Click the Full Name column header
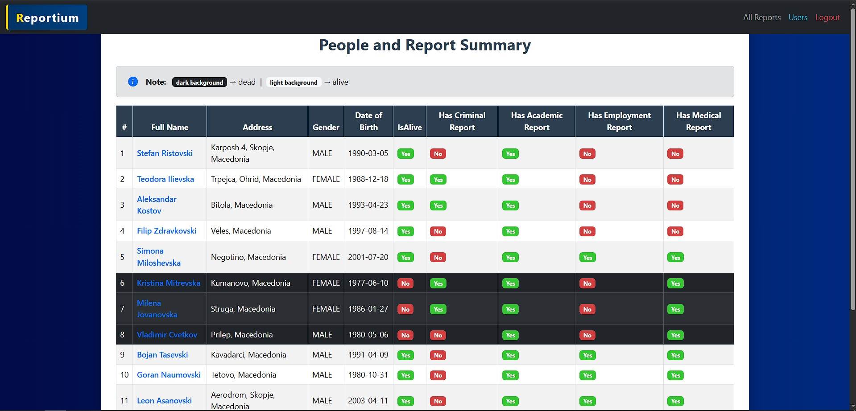The image size is (856, 411). point(170,127)
